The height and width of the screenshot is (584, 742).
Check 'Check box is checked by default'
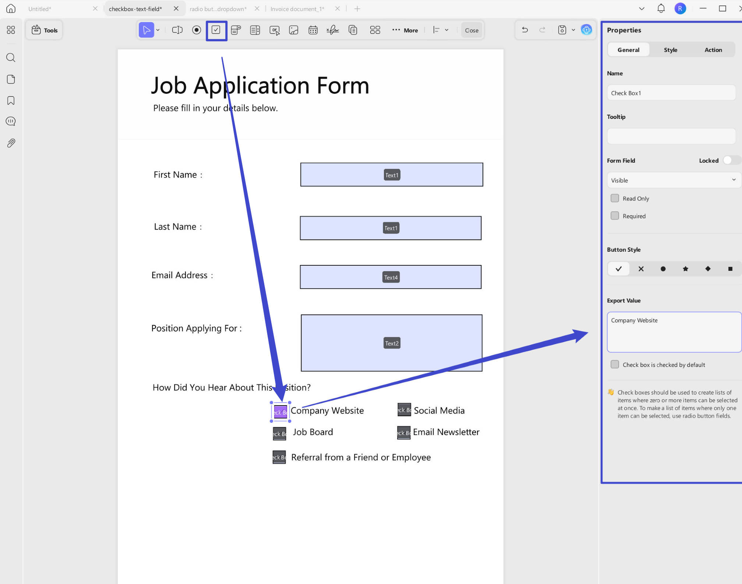[615, 365]
